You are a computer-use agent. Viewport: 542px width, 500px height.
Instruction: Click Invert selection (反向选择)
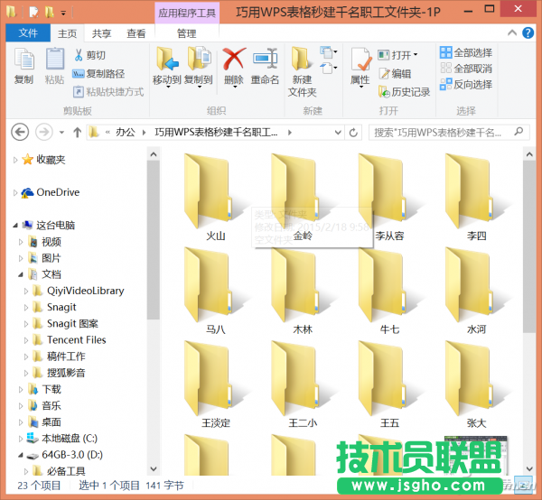coord(466,84)
